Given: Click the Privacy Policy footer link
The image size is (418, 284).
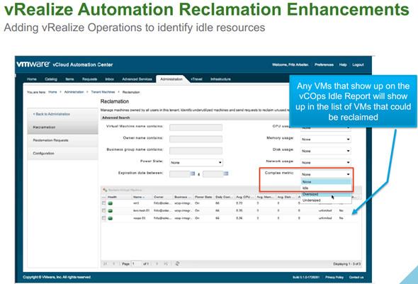Looking at the screenshot, I should click(x=334, y=278).
